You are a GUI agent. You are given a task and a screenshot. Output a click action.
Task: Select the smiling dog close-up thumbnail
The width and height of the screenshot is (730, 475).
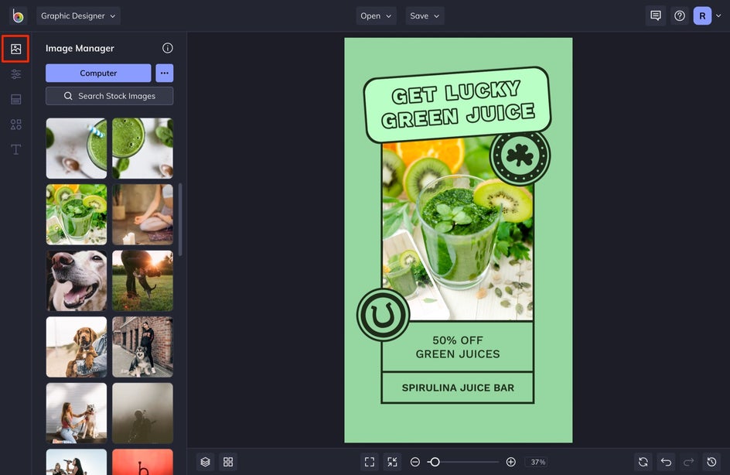[x=77, y=281]
